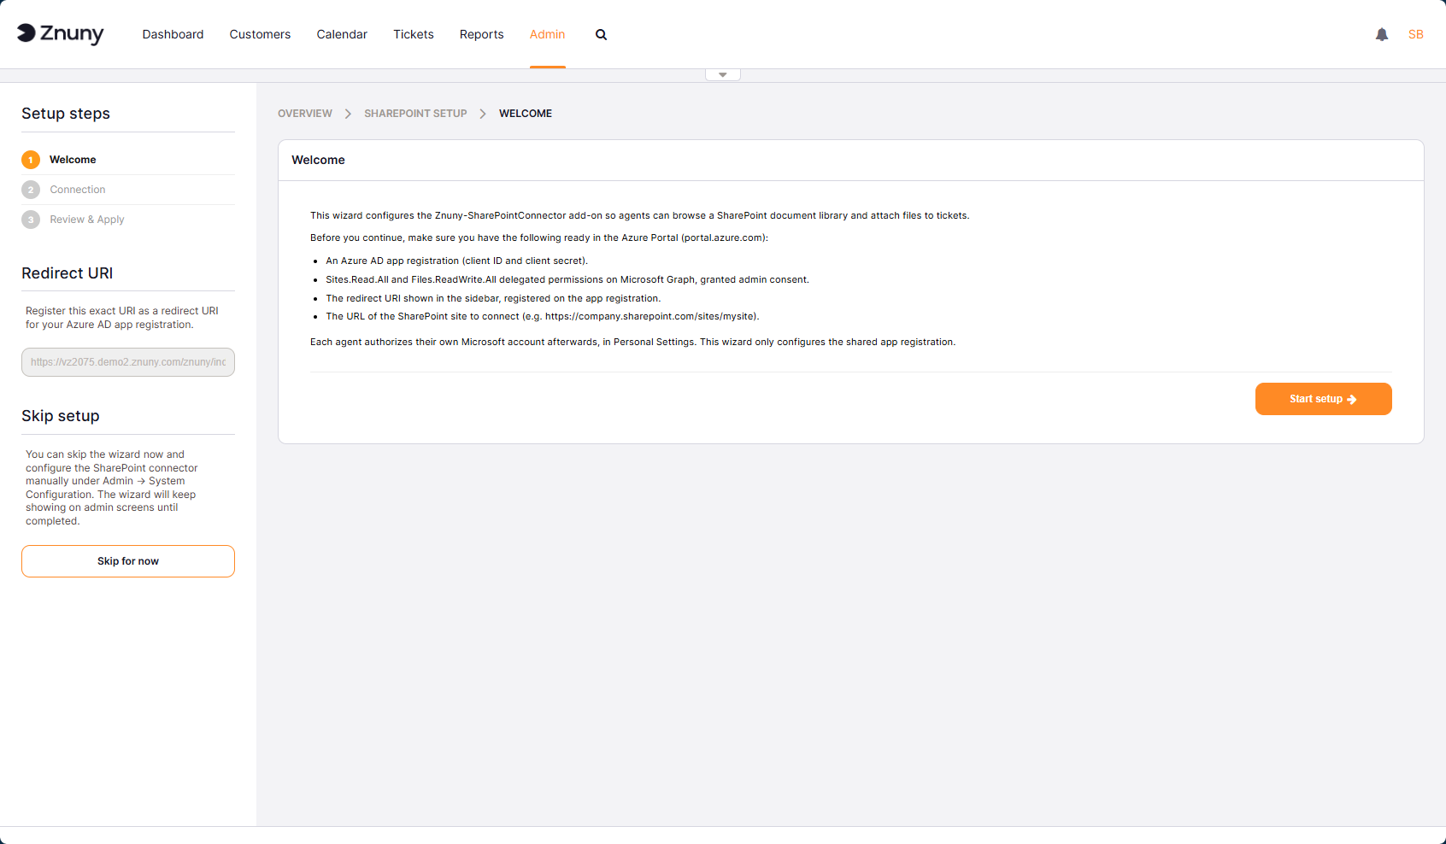The width and height of the screenshot is (1446, 844).
Task: Click the 'You can skip the wizard' description
Action: 112,488
